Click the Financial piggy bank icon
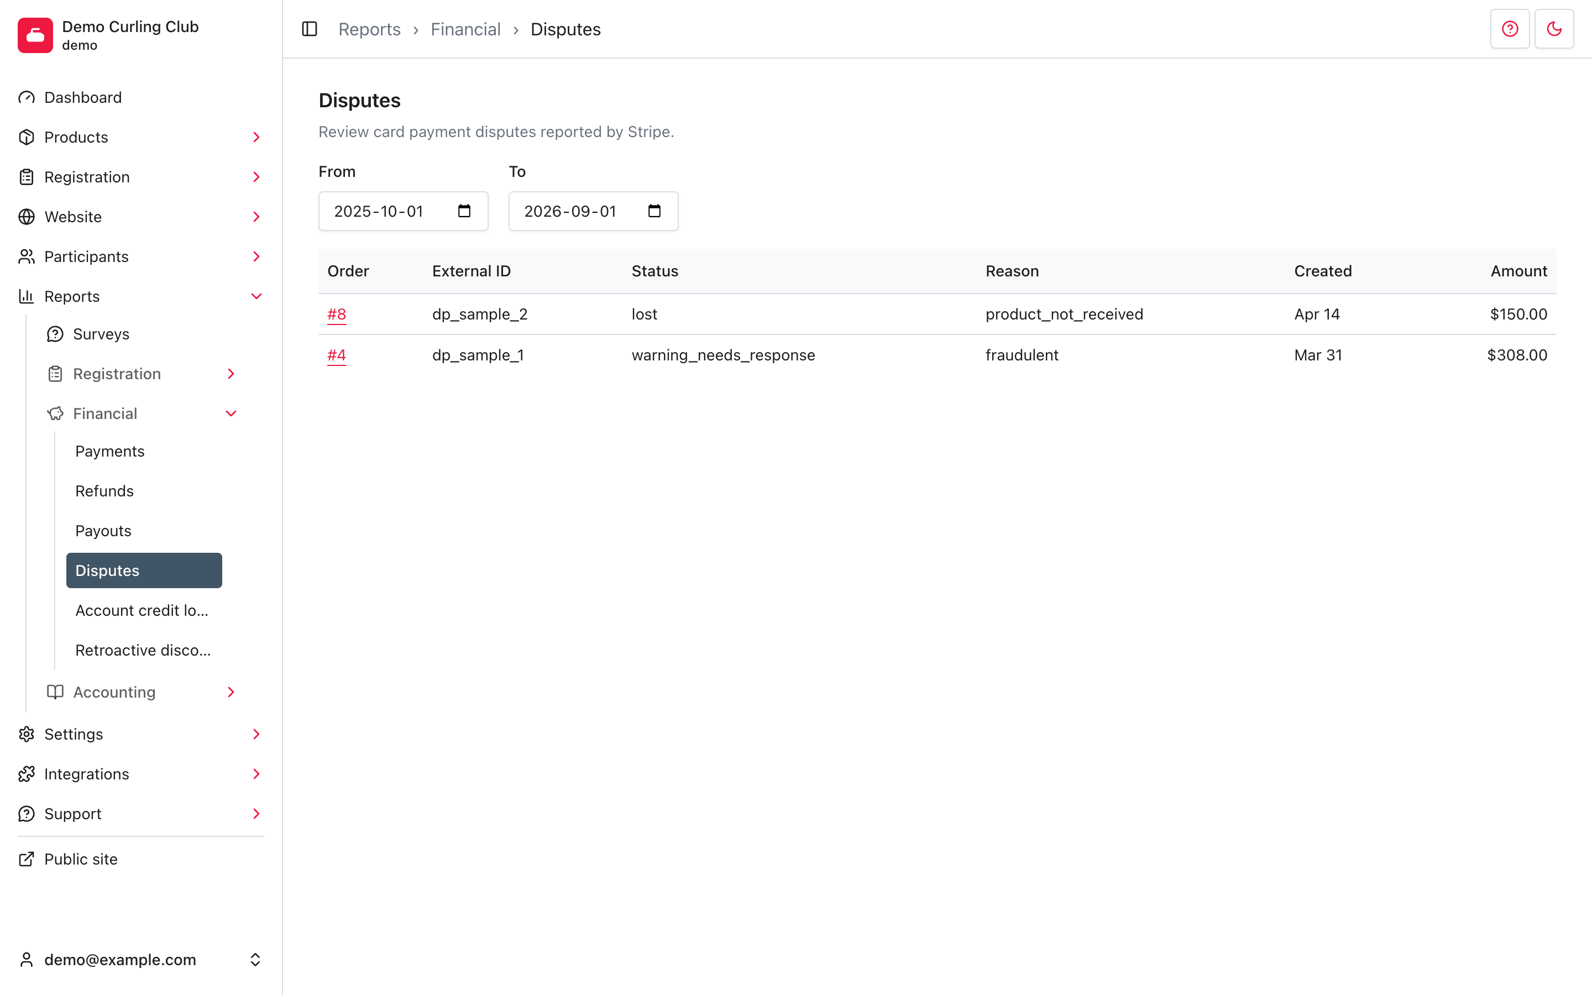The width and height of the screenshot is (1592, 995). 55,413
